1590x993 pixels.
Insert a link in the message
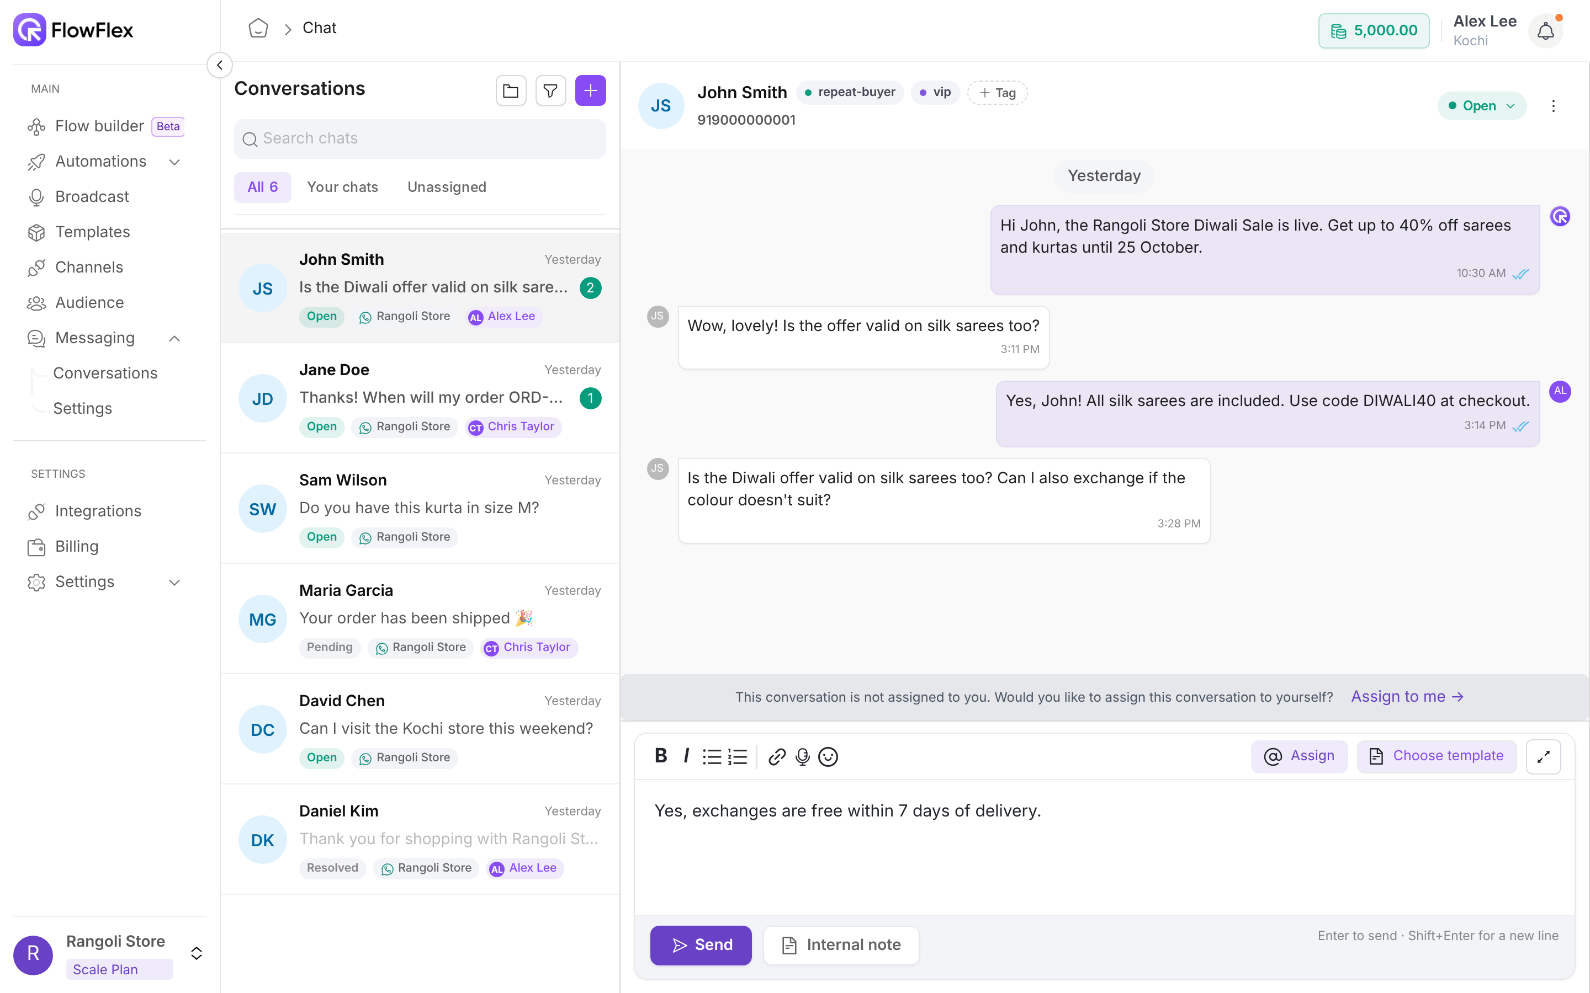[x=777, y=756]
